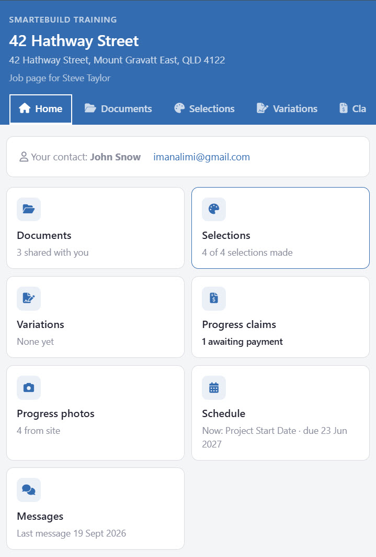Click 'Job page for Steve Taylor' text
376x557 pixels.
click(x=60, y=78)
